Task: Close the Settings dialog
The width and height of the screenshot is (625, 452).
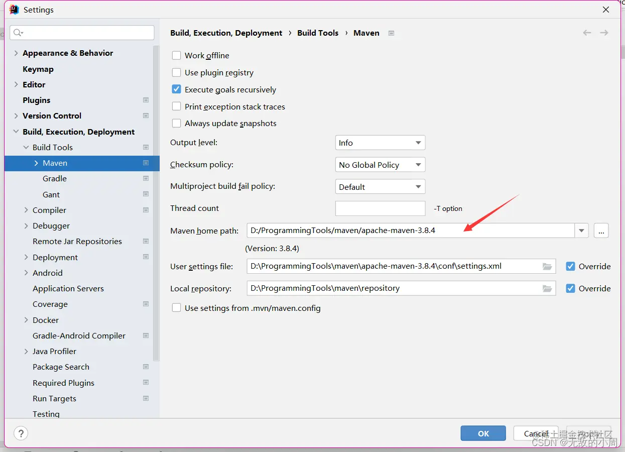Action: coord(606,10)
